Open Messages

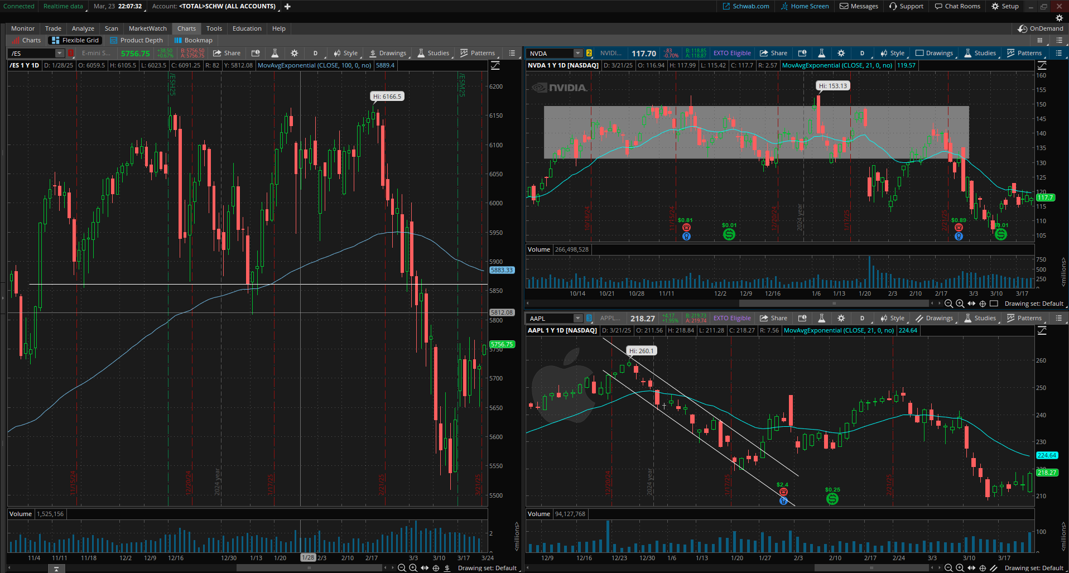(859, 6)
